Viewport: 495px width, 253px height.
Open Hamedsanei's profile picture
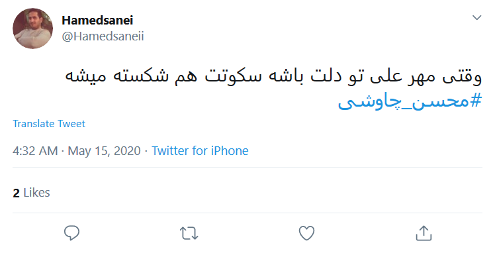pos(33,28)
